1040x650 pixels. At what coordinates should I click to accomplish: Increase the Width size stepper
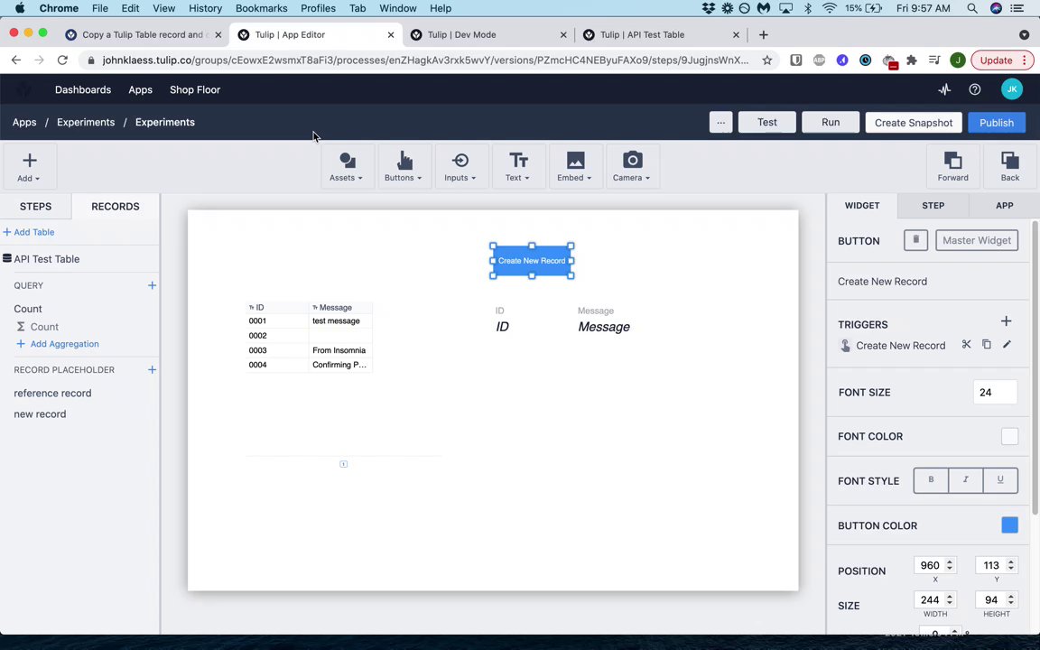950,596
